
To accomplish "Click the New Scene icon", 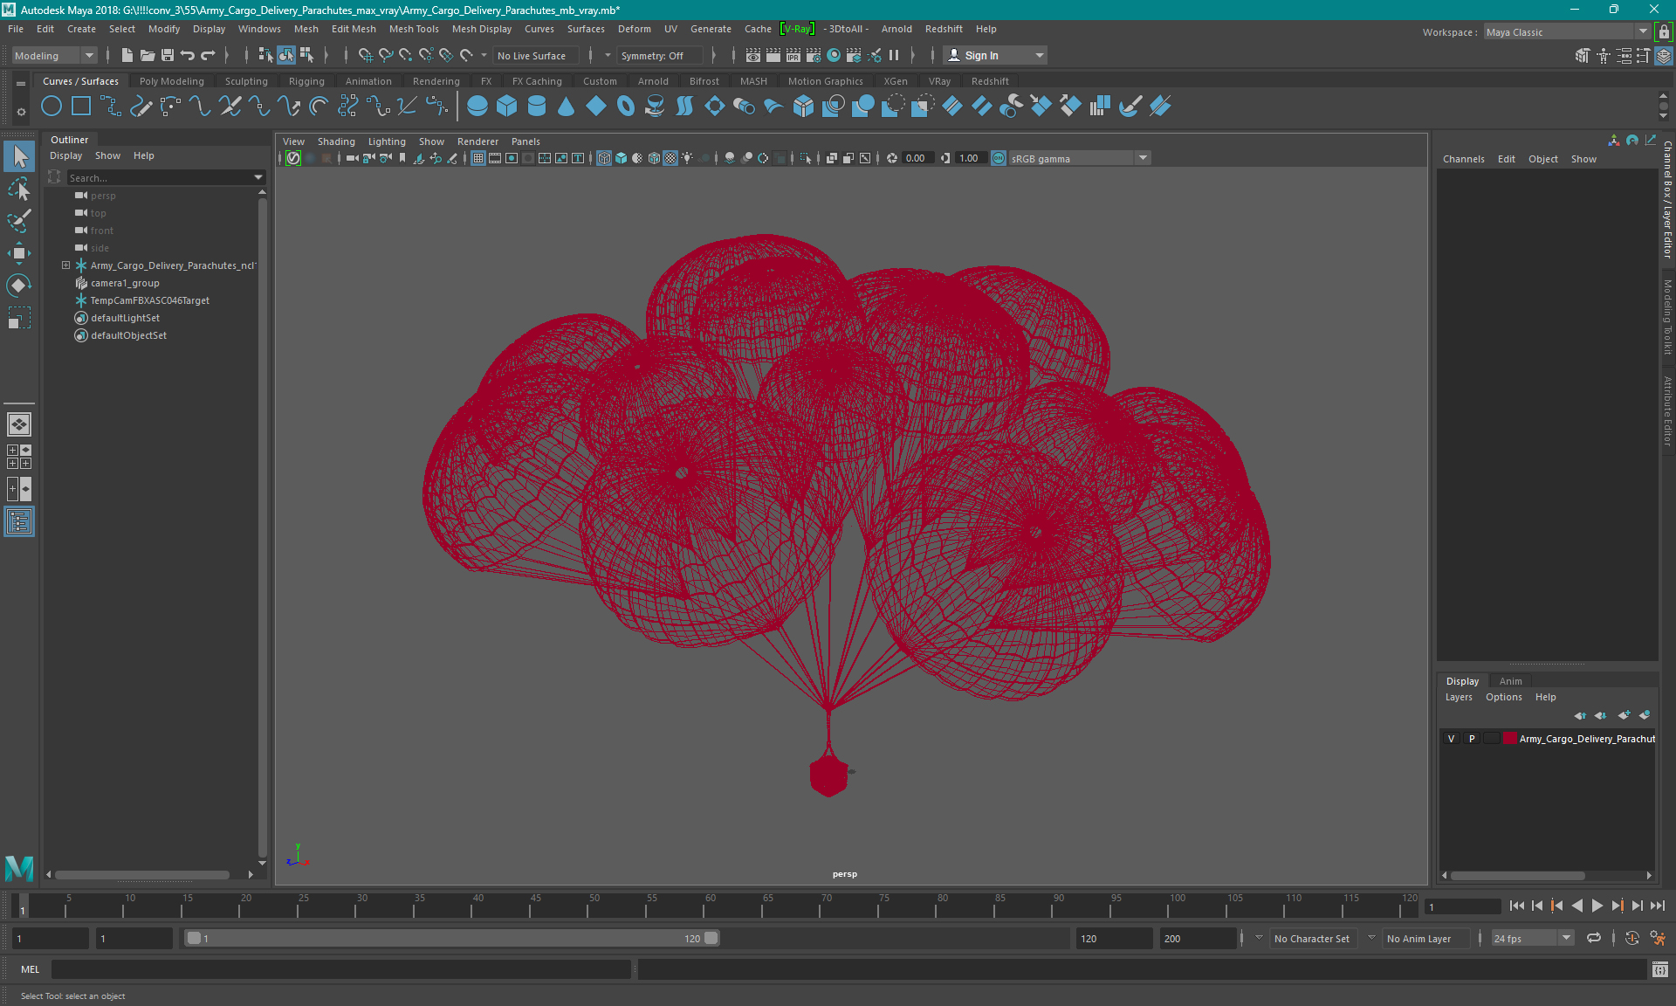I will pyautogui.click(x=127, y=55).
